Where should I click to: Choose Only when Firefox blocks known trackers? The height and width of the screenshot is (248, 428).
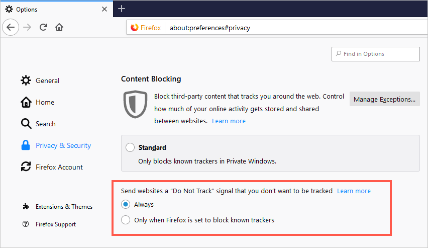click(x=126, y=220)
